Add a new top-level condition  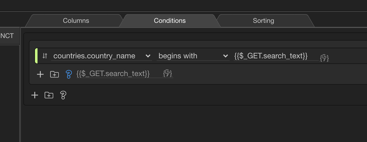coord(35,95)
